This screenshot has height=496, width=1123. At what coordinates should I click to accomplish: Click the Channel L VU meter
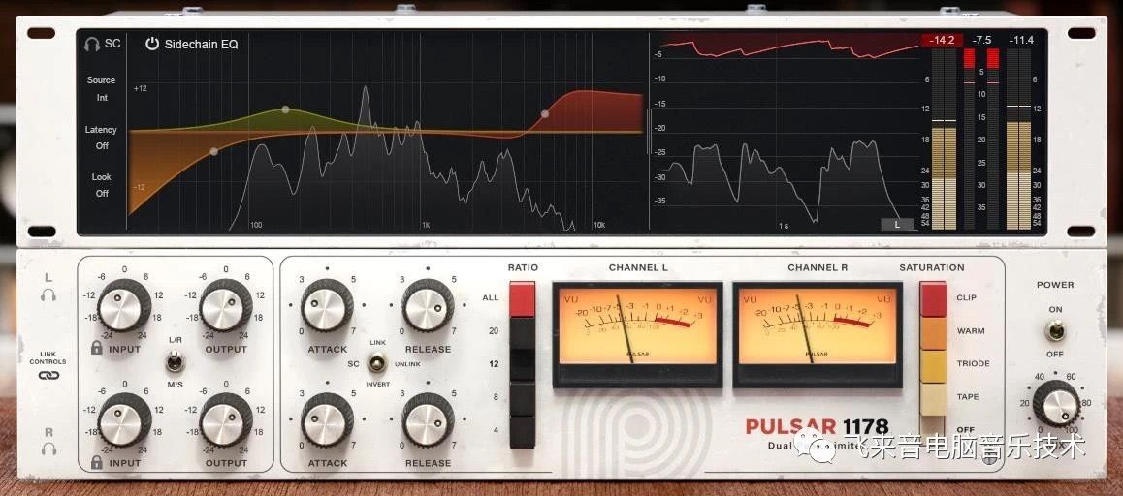[x=637, y=334]
